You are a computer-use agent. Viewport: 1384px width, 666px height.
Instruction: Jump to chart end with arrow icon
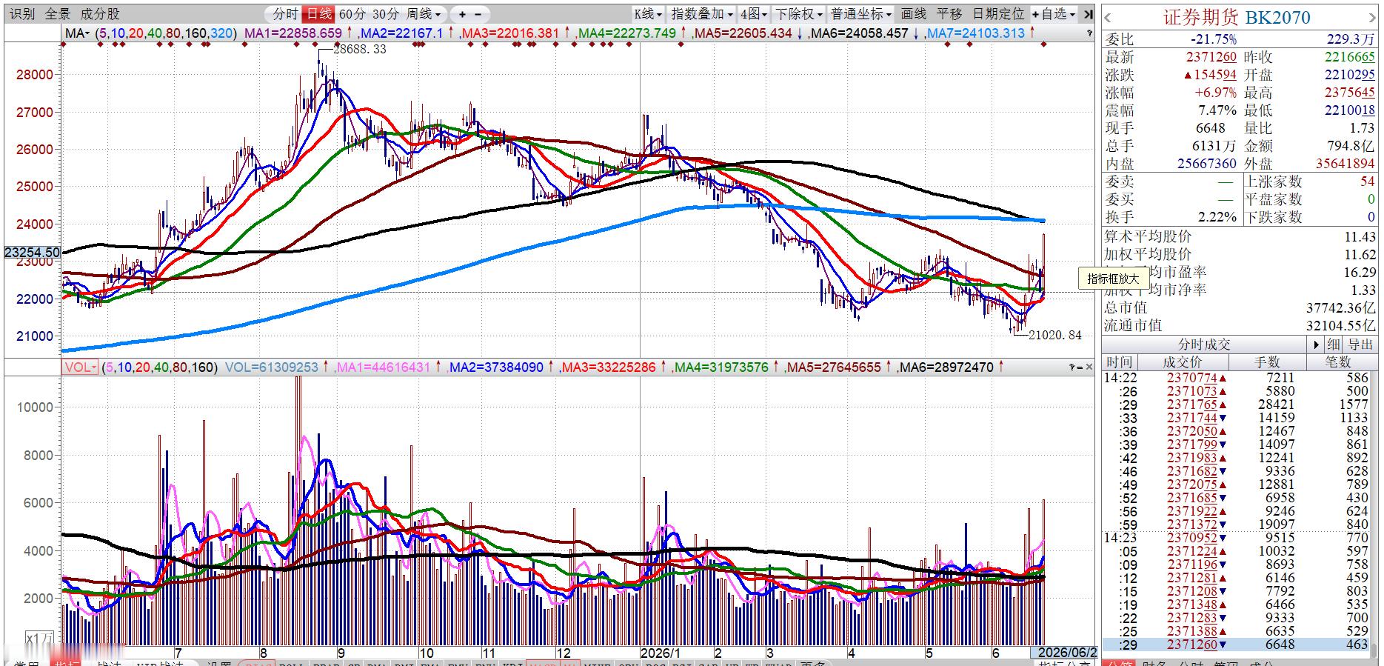[1088, 14]
